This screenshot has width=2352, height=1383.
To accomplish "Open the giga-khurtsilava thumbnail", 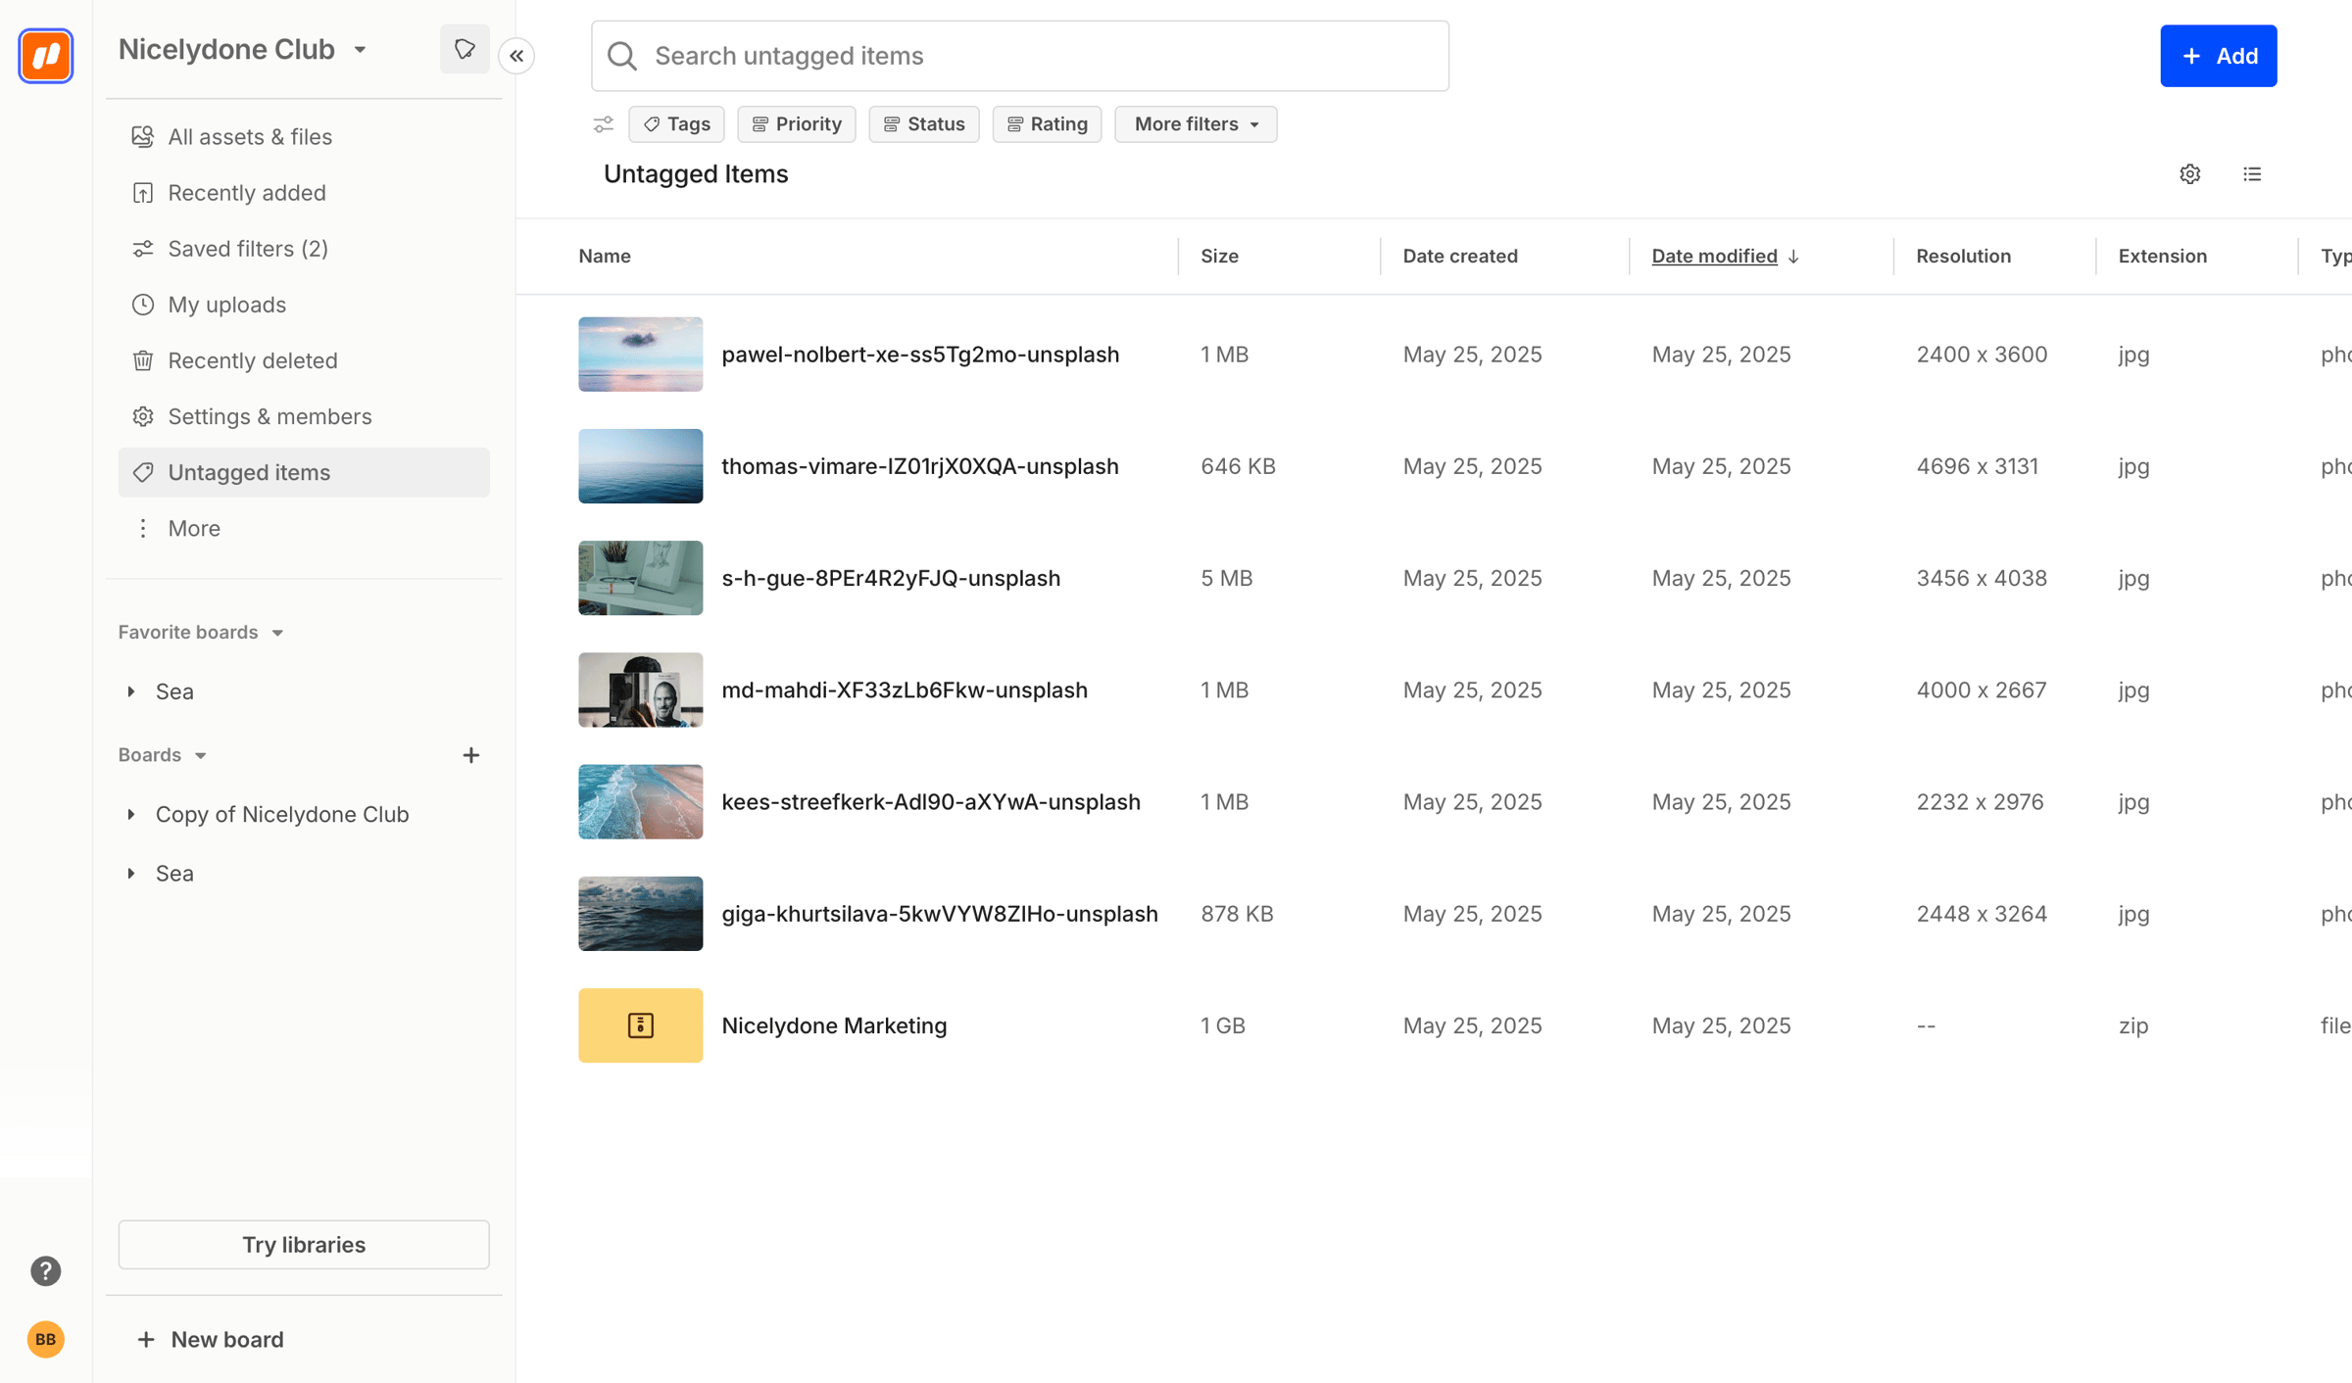I will (641, 914).
